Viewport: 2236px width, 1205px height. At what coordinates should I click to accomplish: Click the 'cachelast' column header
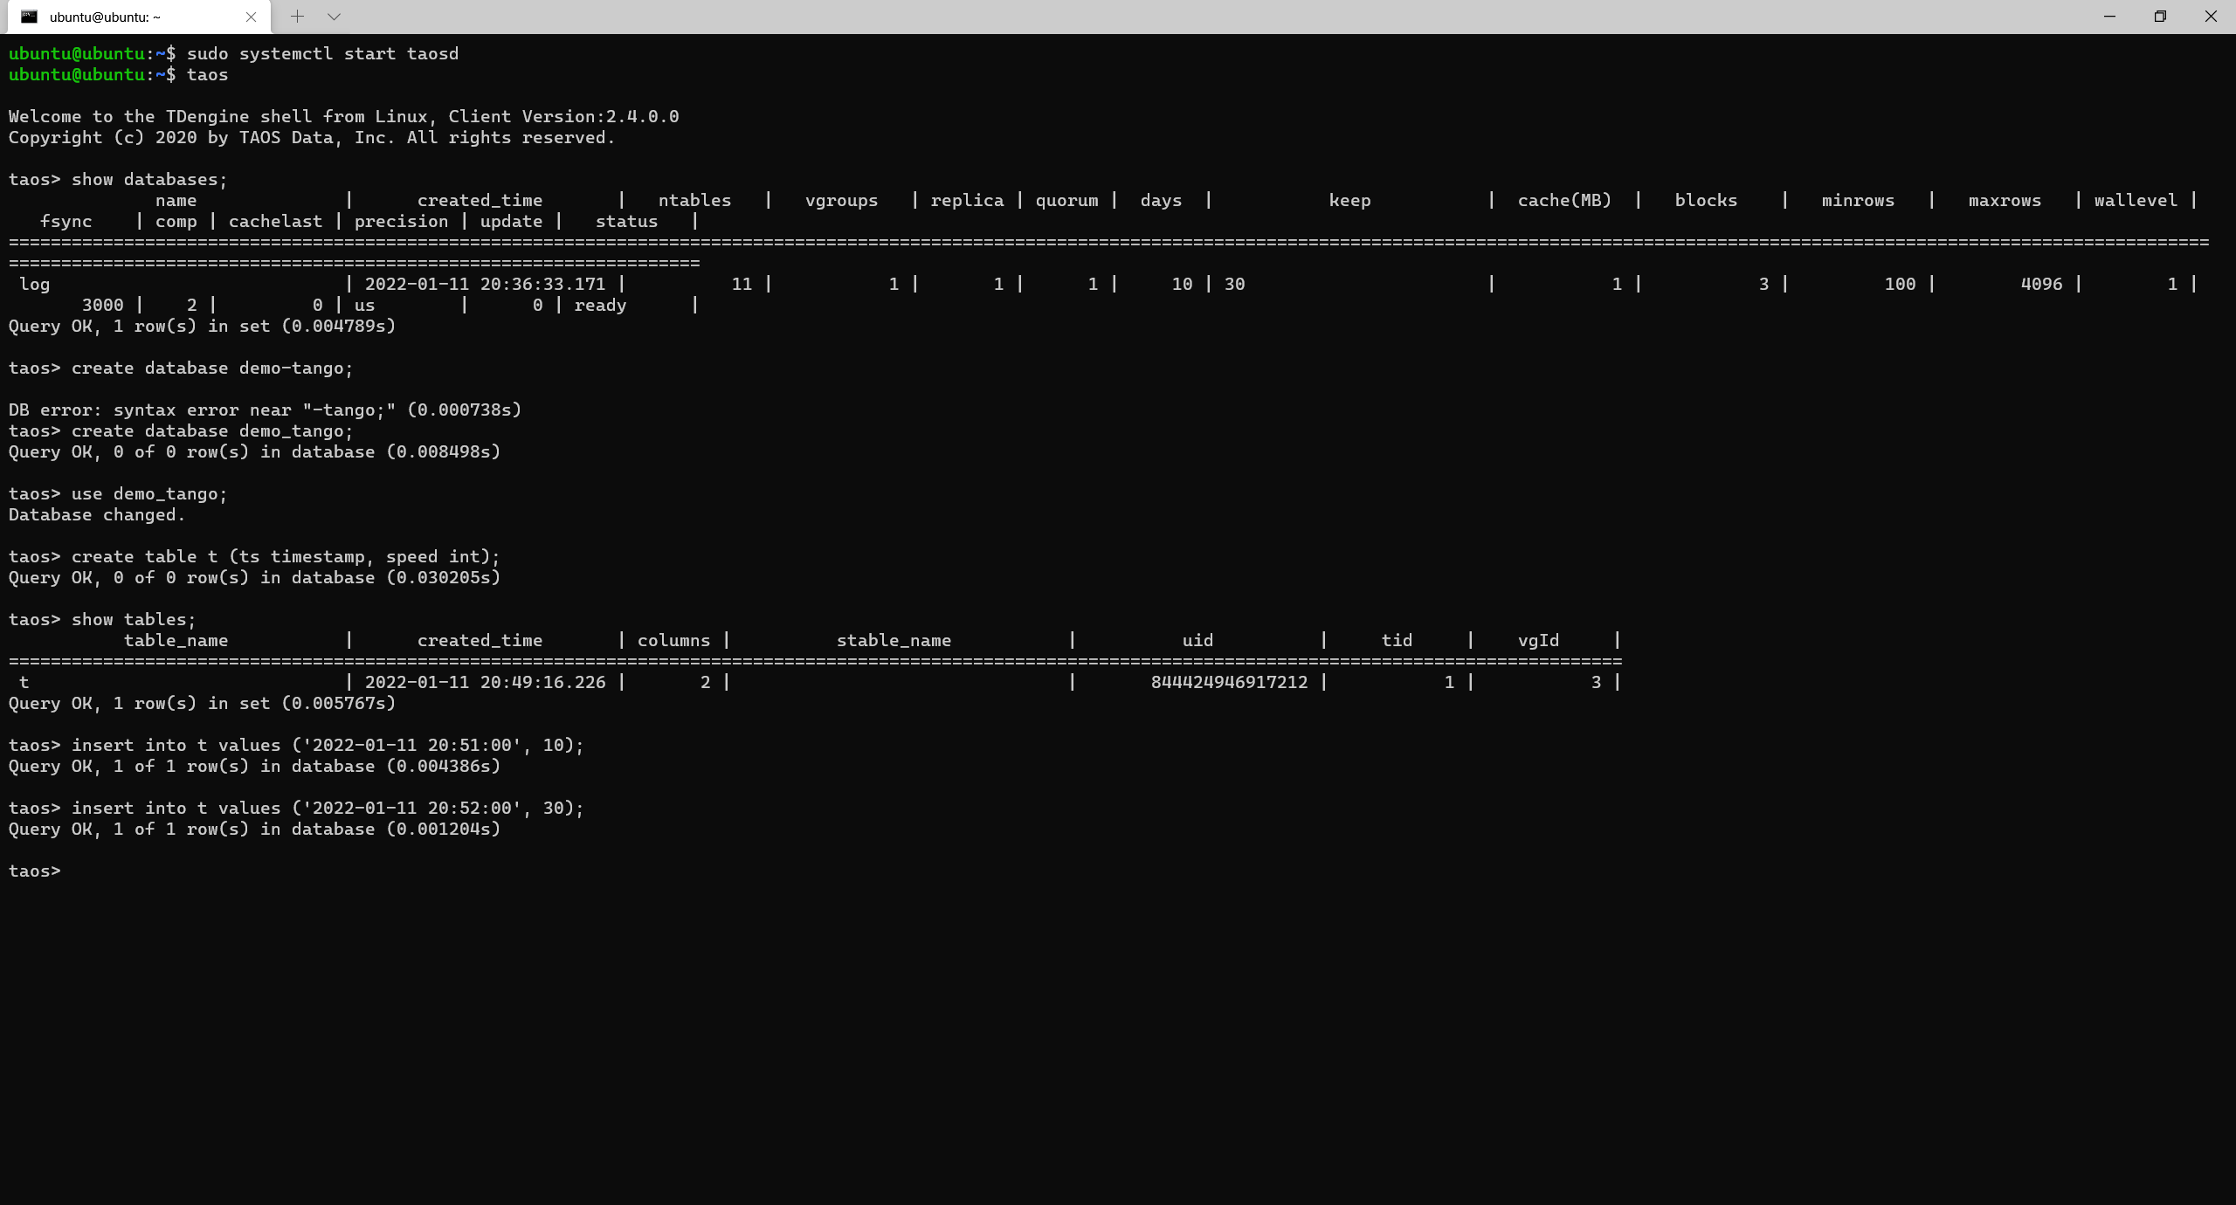(275, 221)
